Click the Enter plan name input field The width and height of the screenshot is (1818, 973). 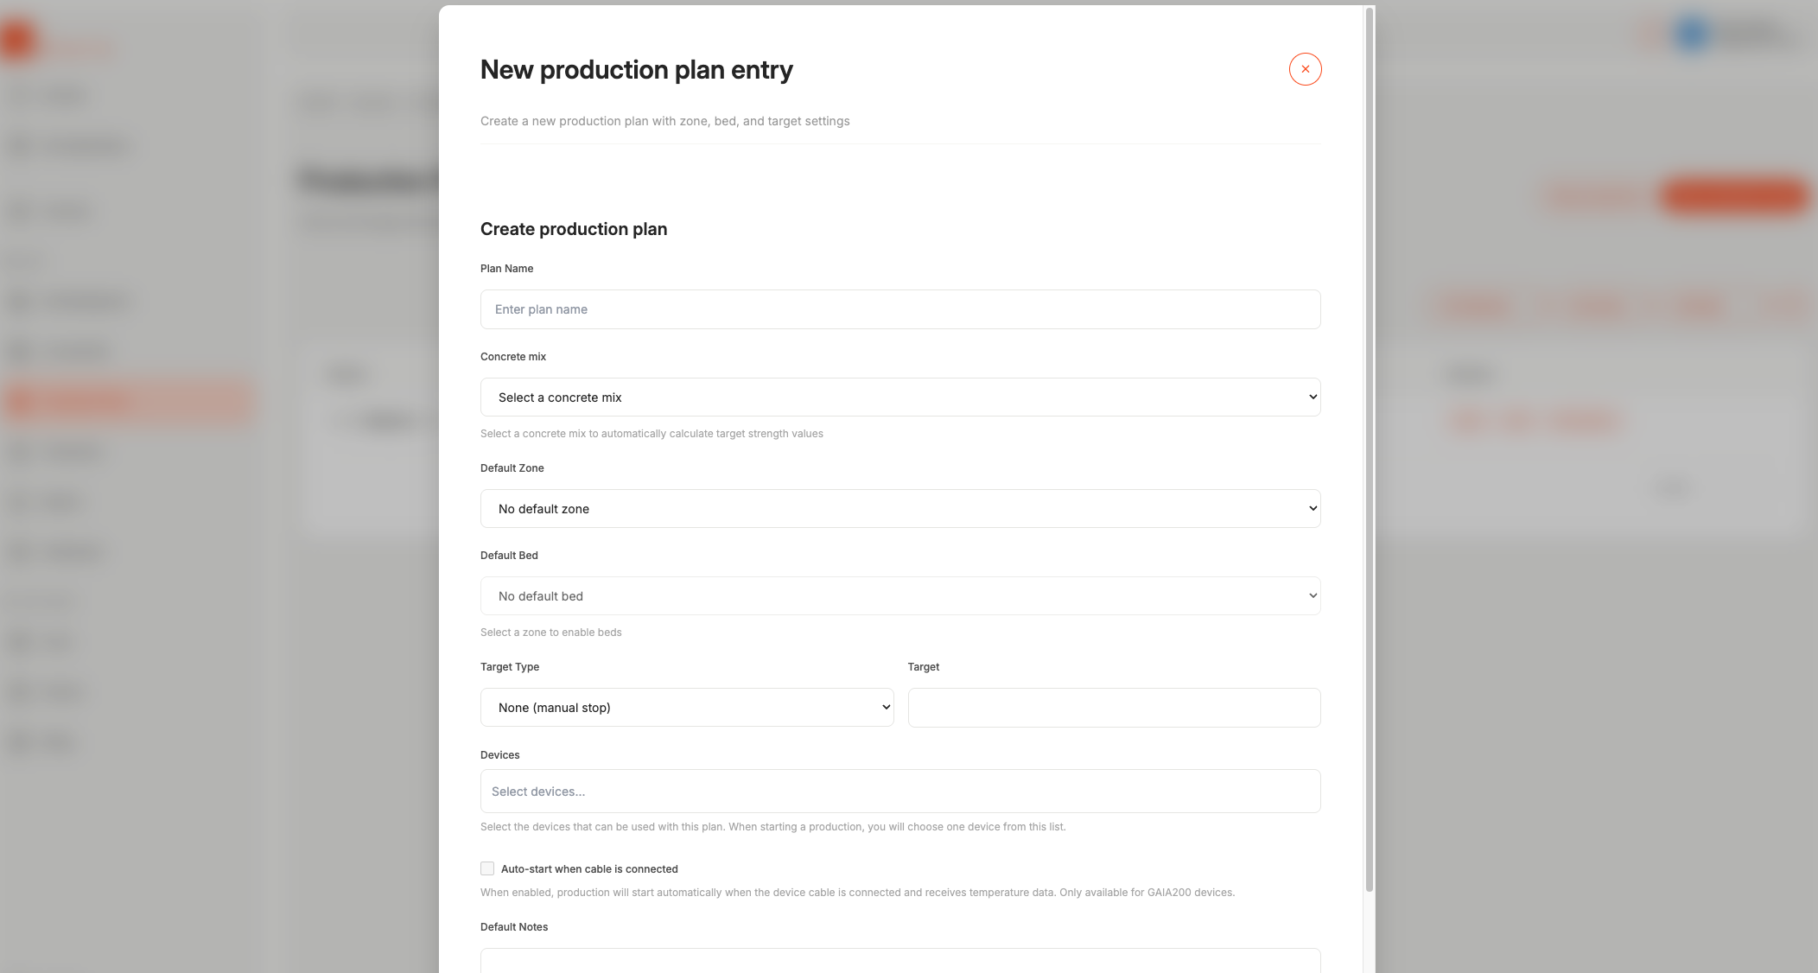tap(899, 308)
